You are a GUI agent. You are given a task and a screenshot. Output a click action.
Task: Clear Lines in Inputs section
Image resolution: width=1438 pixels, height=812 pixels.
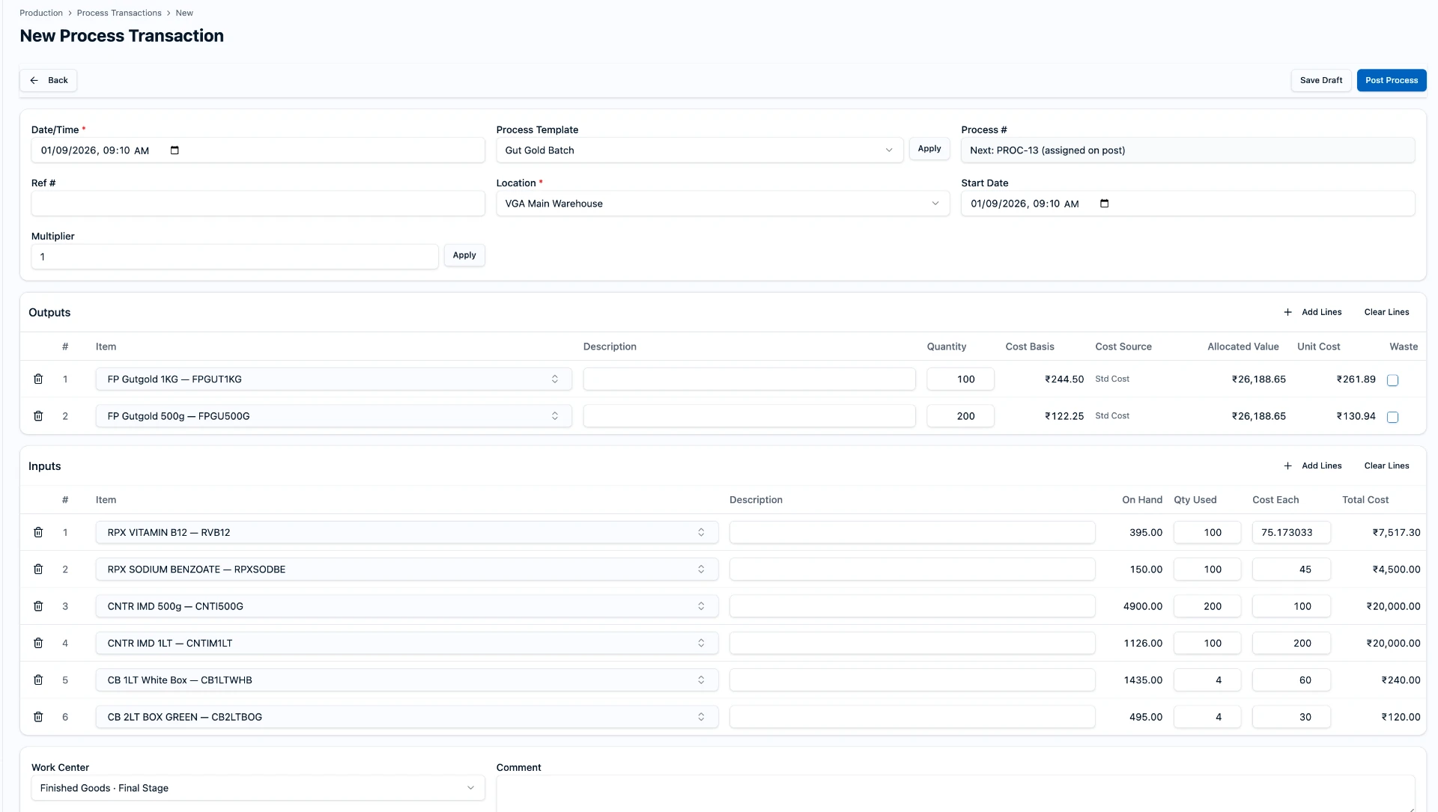click(1386, 465)
